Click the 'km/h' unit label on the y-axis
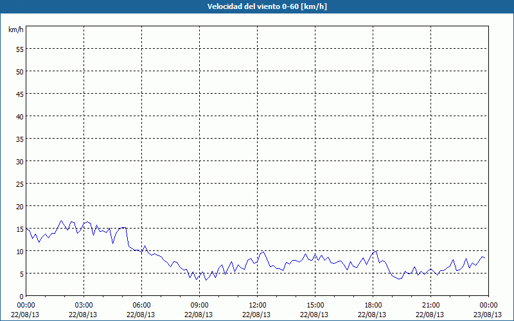 (16, 30)
